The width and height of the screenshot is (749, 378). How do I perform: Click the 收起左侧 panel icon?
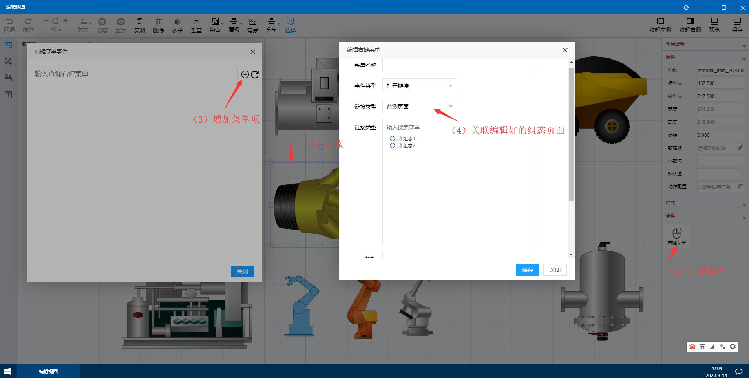[x=660, y=21]
